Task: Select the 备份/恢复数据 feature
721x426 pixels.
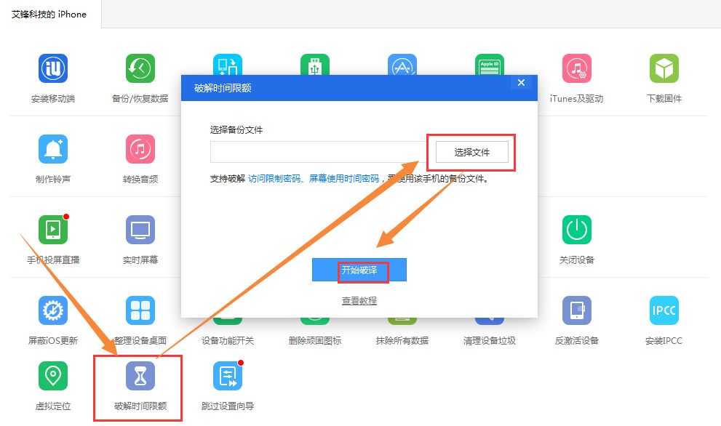Action: [140, 76]
